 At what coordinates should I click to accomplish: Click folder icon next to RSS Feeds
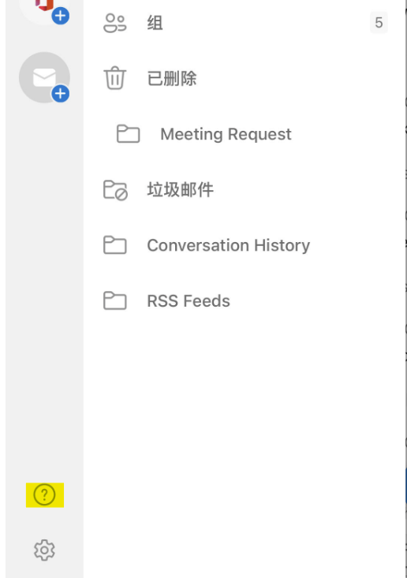pyautogui.click(x=115, y=300)
